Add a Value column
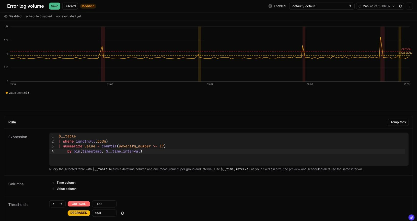417x221 pixels. pyautogui.click(x=64, y=189)
